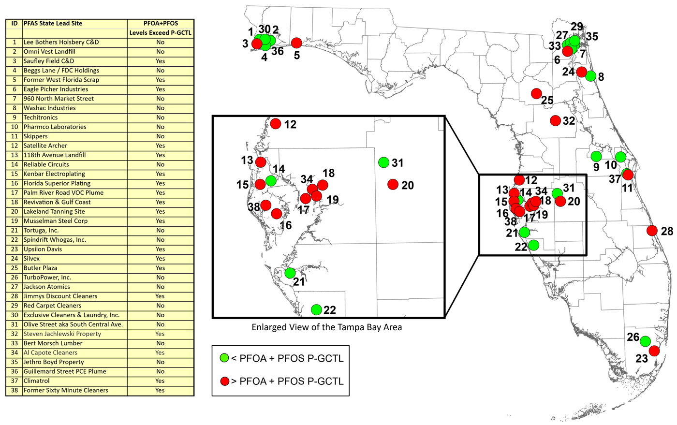Image resolution: width=677 pixels, height=425 pixels.
Task: Click the red site marker labeled 3
Action: (257, 44)
